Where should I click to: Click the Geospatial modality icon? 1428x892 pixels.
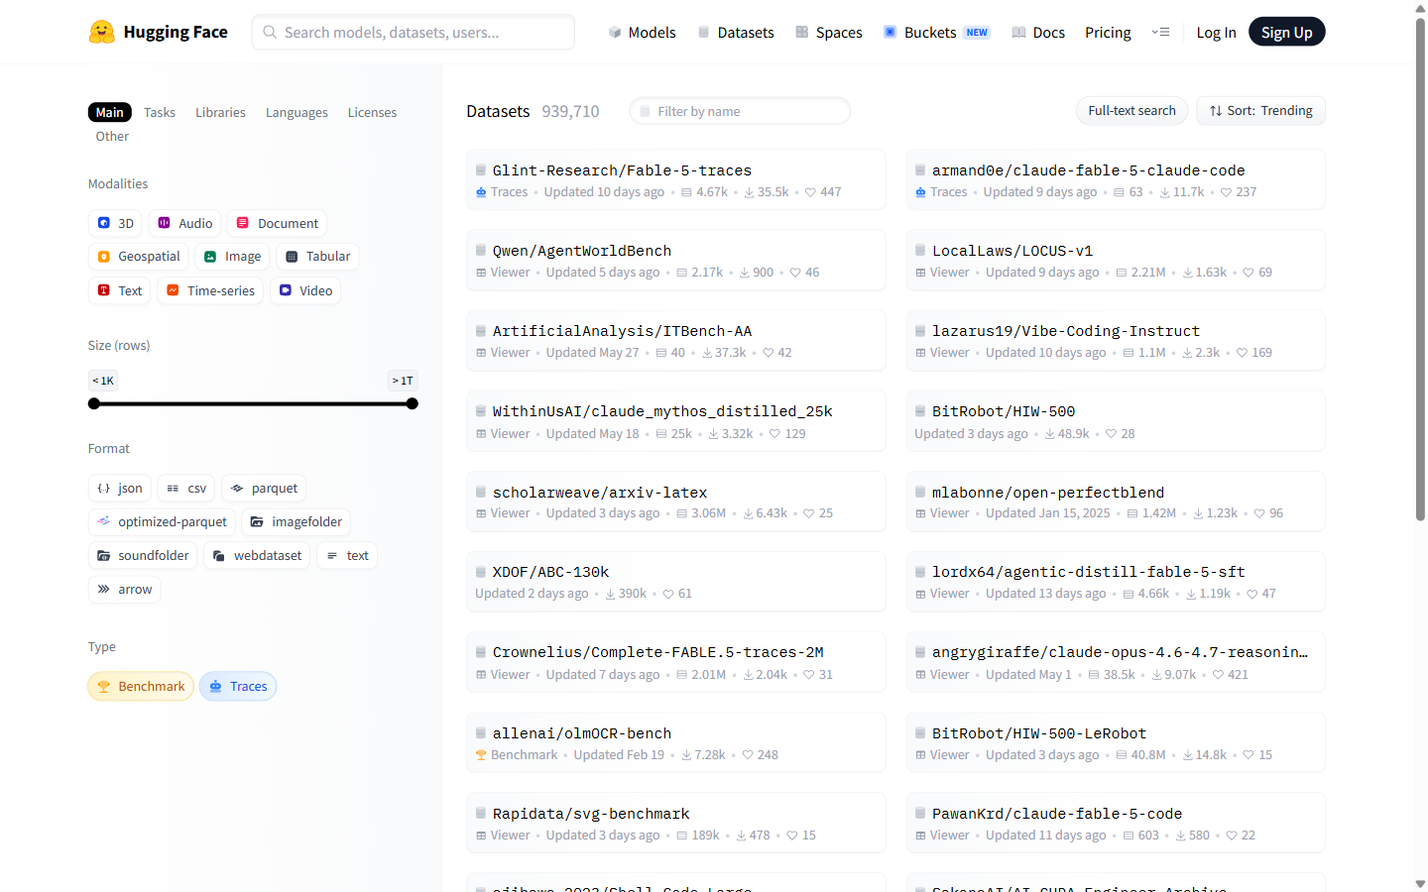[x=104, y=257]
